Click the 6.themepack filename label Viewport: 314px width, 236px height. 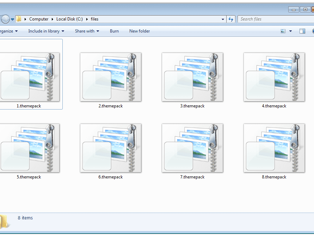pos(111,177)
